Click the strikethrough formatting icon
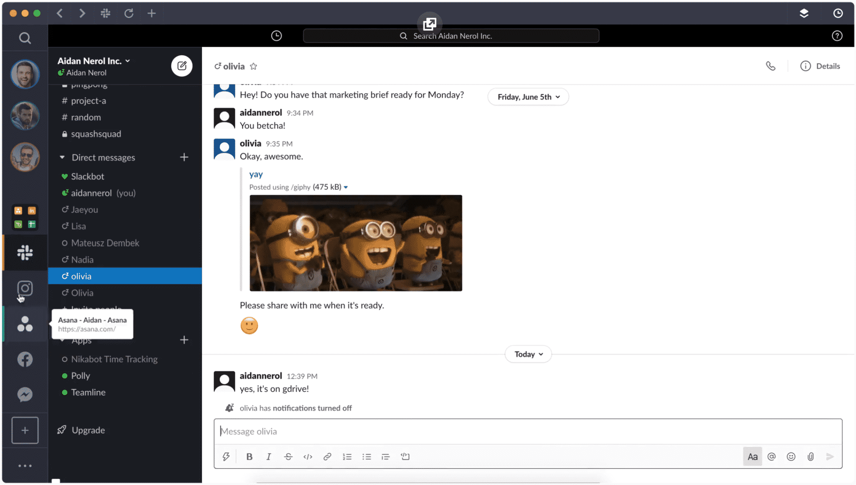The width and height of the screenshot is (856, 485). click(x=289, y=457)
